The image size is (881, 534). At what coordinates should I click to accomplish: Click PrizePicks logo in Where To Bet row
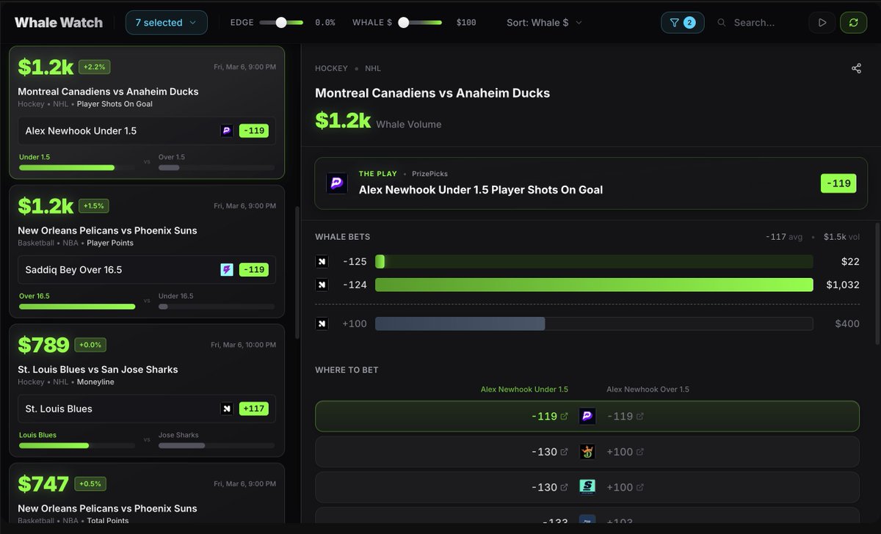pyautogui.click(x=587, y=416)
